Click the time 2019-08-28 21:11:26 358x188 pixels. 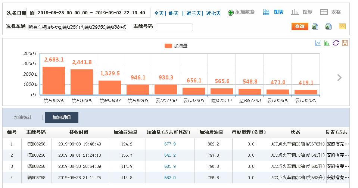[80, 178]
